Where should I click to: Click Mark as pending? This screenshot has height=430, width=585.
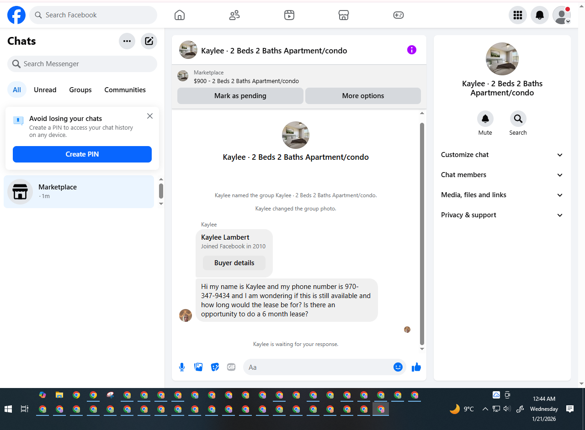click(x=240, y=96)
